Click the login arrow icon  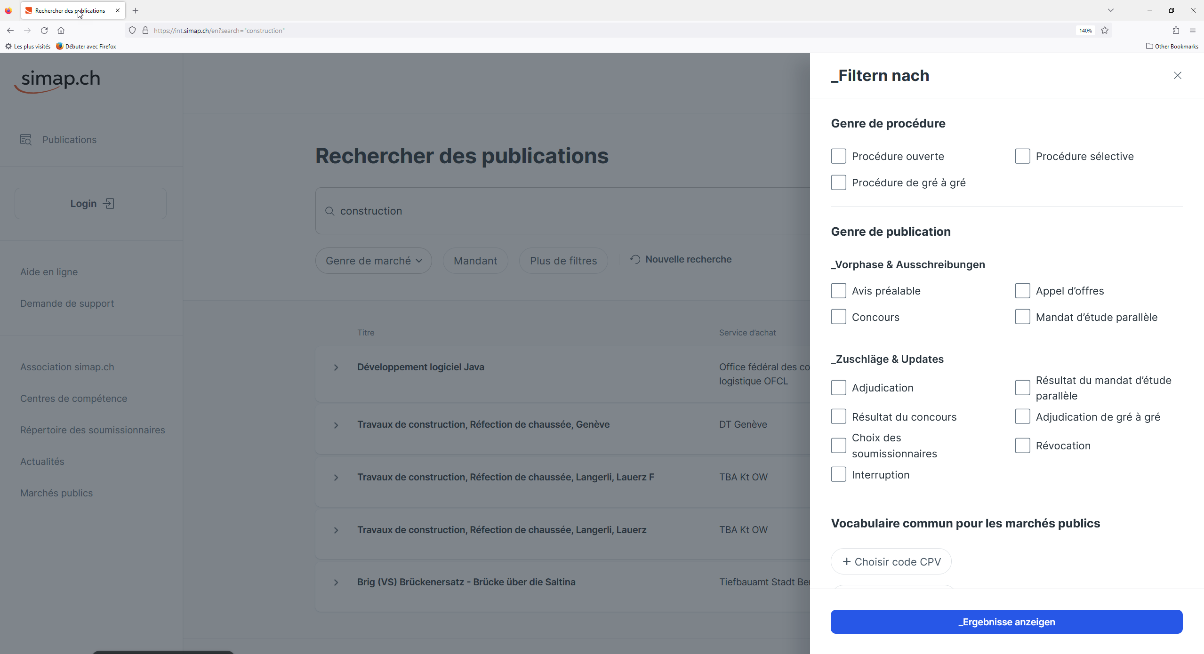click(x=109, y=204)
